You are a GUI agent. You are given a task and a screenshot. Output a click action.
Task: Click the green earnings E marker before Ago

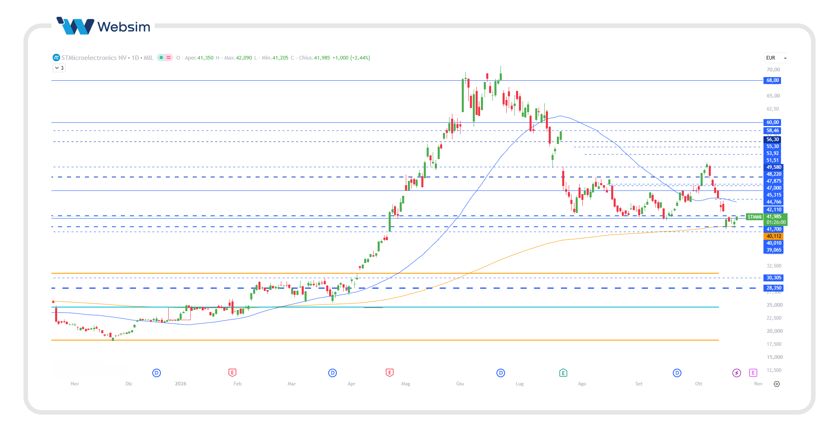[563, 373]
